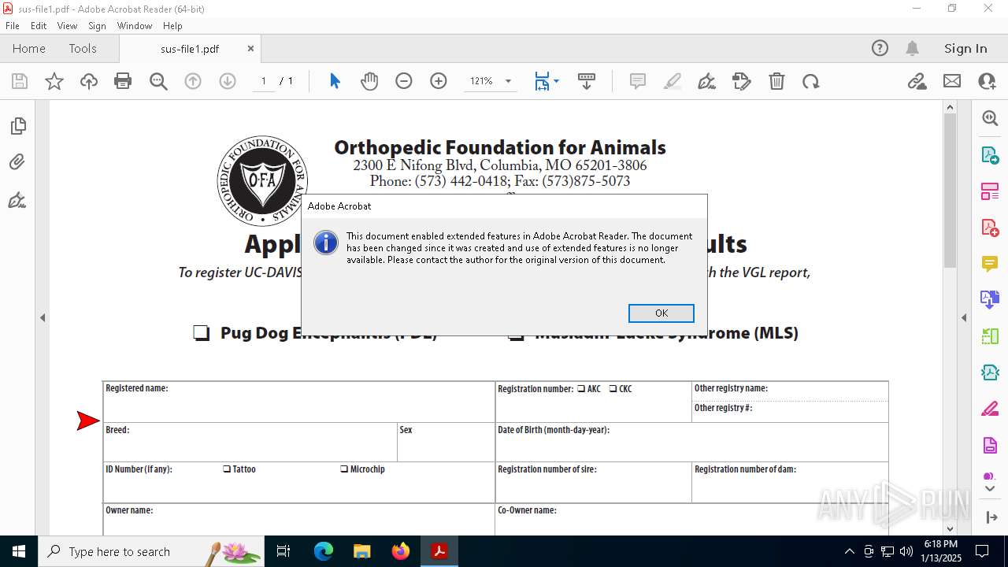Open the Help question mark icon
This screenshot has width=1008, height=567.
click(880, 49)
